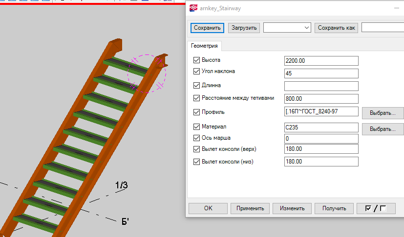404x237 pixels.
Task: Click the Загрузить button
Action: (x=244, y=28)
